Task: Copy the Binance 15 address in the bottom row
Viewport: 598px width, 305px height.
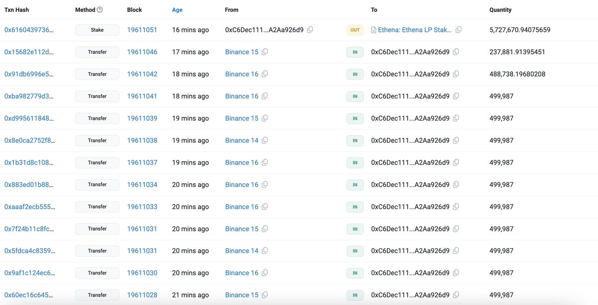Action: 265,295
